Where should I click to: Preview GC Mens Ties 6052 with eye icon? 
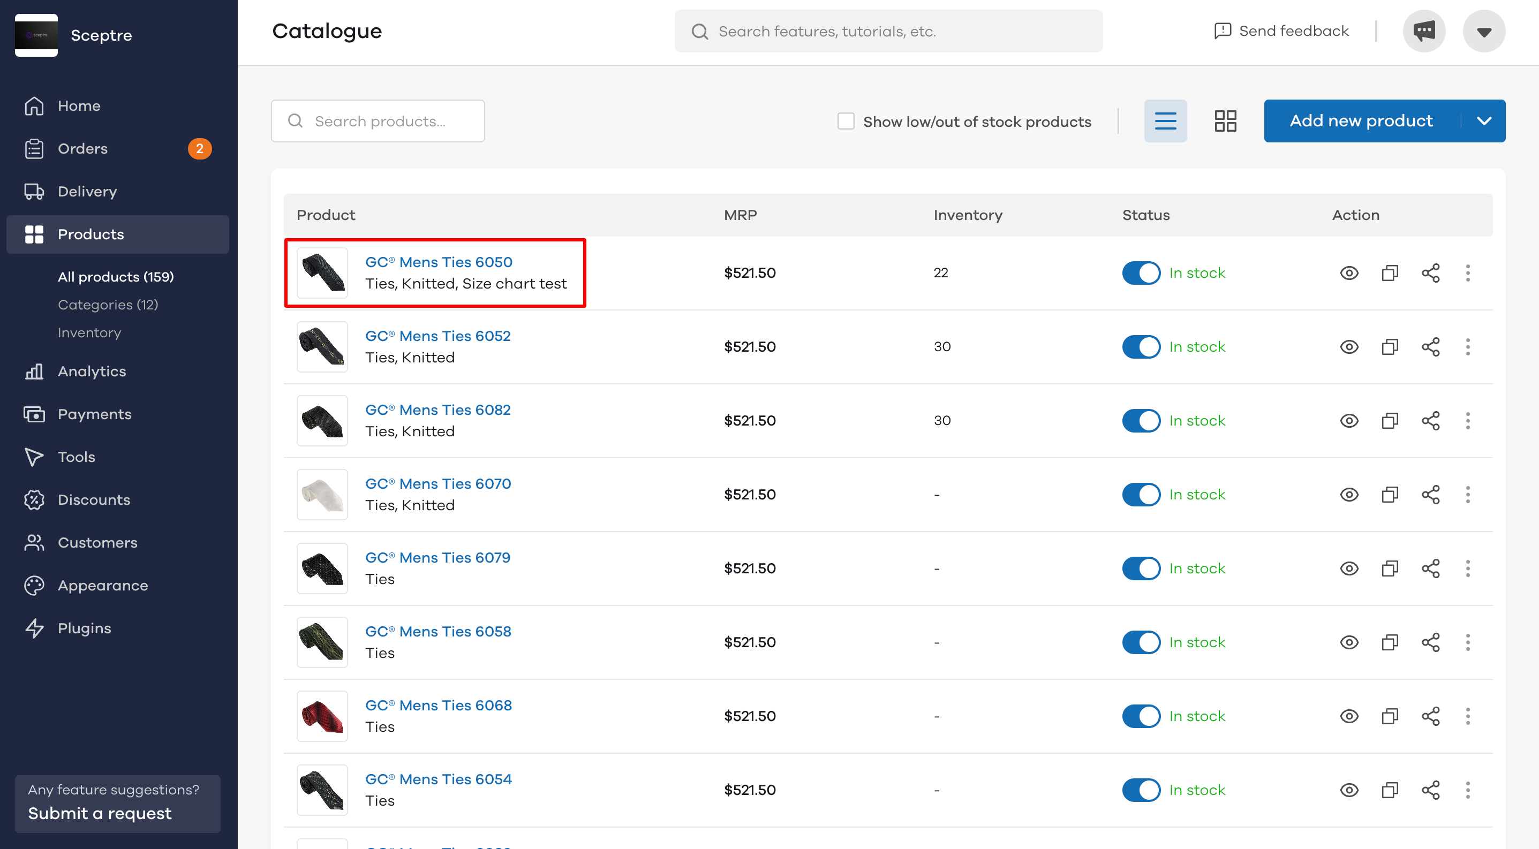pyautogui.click(x=1349, y=347)
